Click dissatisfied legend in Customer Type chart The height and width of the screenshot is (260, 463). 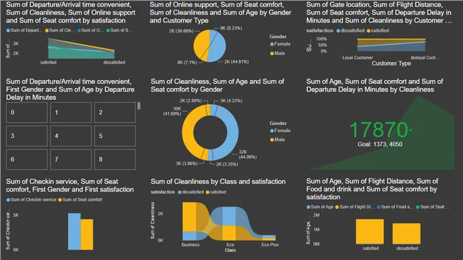point(350,30)
